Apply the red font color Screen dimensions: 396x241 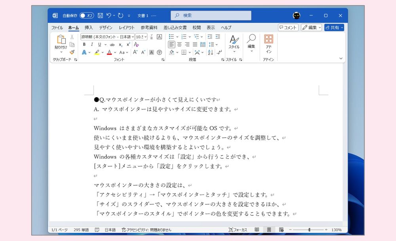click(109, 53)
